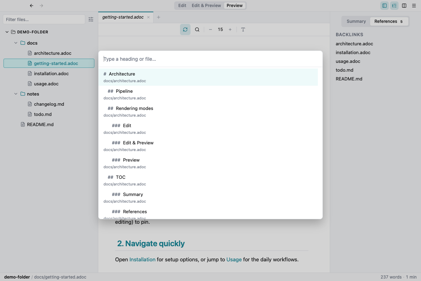
Task: Click docs/getting-started.adoc path in status bar
Action: click(60, 277)
